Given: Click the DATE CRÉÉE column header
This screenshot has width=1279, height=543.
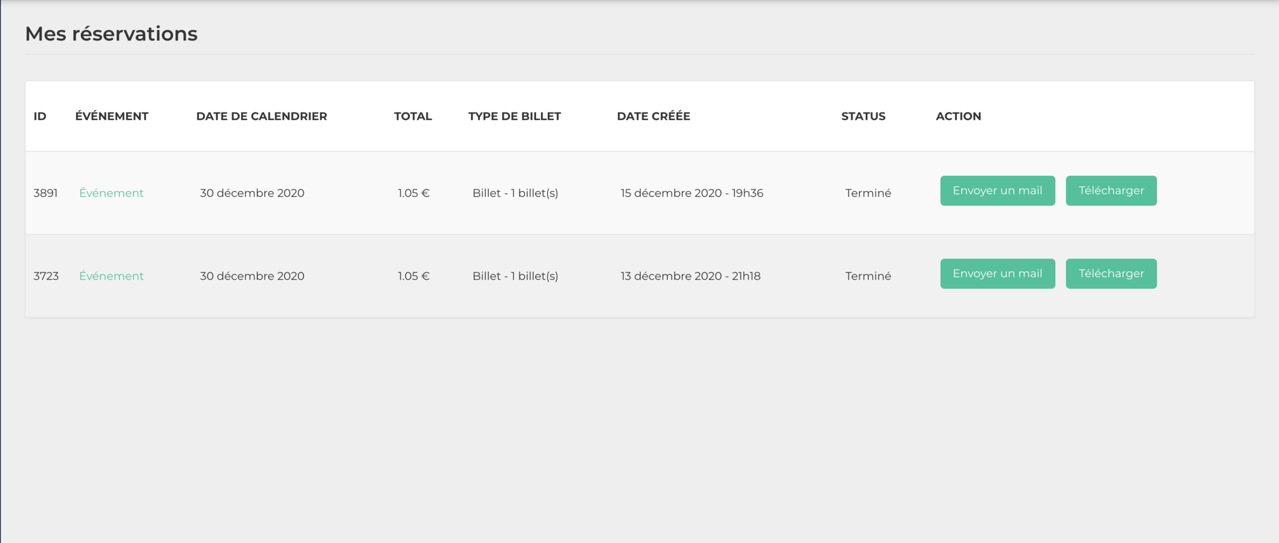Looking at the screenshot, I should (x=653, y=116).
